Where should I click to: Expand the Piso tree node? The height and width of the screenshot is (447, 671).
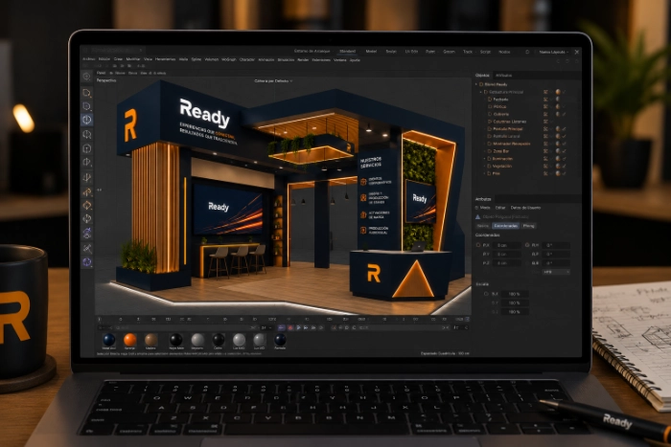tap(485, 173)
